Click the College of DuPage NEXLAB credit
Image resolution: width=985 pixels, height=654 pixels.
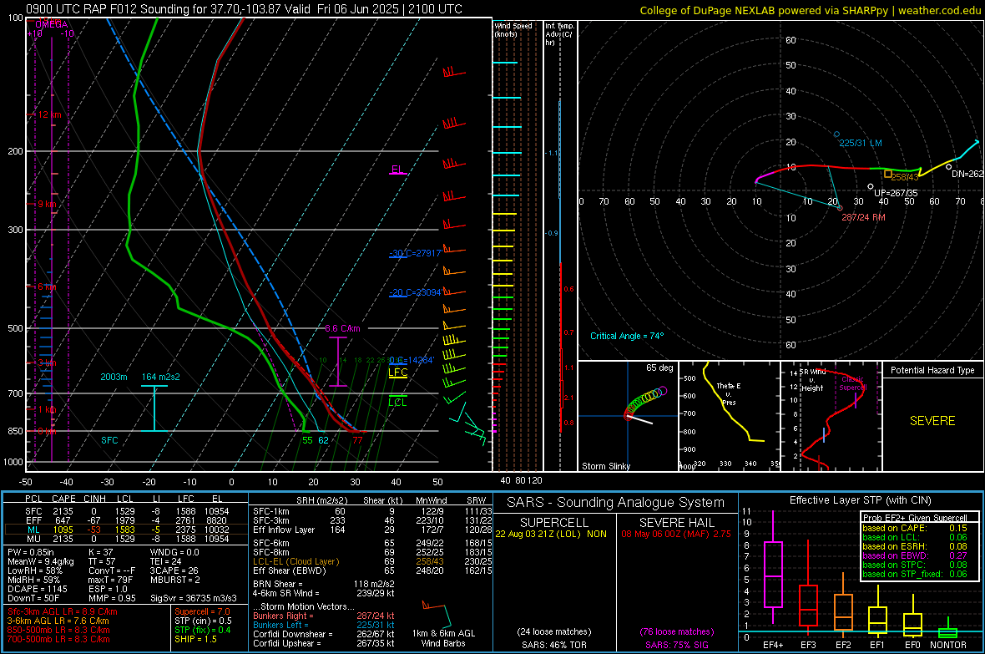[x=811, y=11]
